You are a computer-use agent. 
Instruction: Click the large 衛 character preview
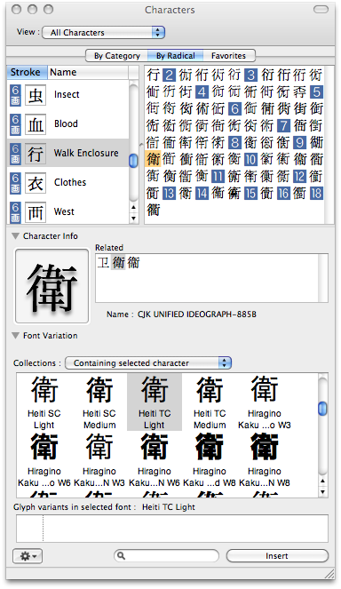52,286
